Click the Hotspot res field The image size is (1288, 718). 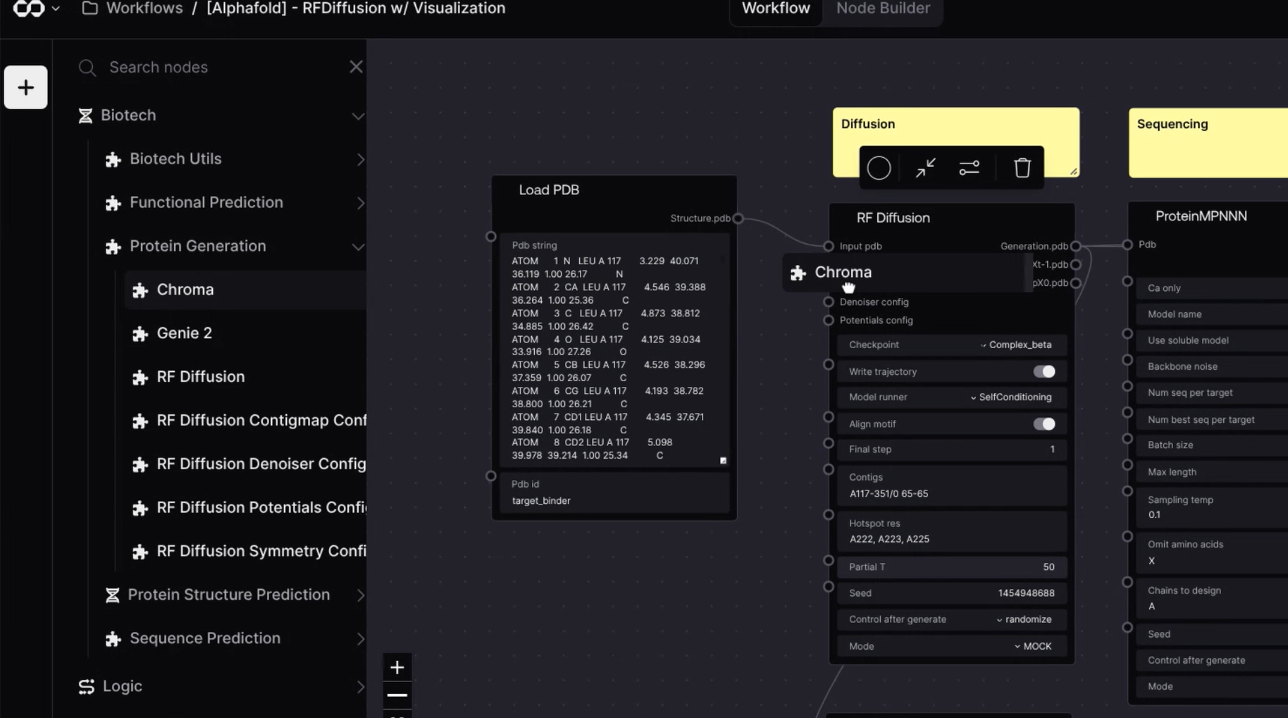tap(951, 531)
